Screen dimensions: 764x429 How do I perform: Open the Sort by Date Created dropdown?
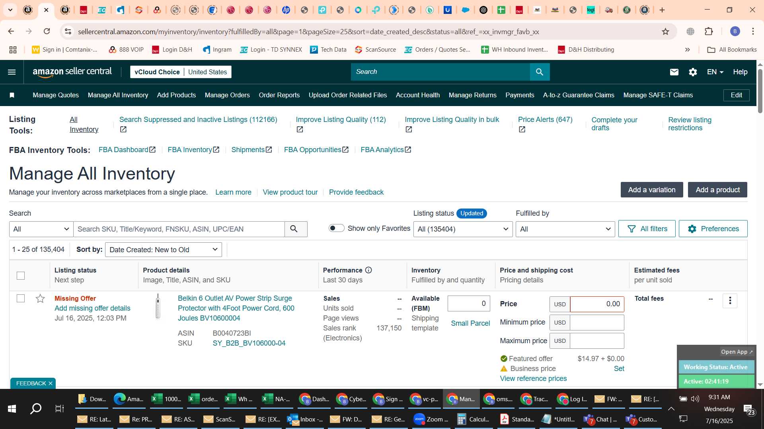point(164,250)
